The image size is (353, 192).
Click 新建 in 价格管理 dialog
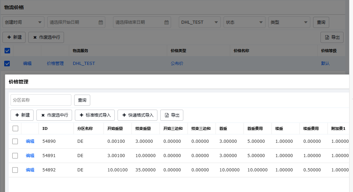(x=22, y=115)
